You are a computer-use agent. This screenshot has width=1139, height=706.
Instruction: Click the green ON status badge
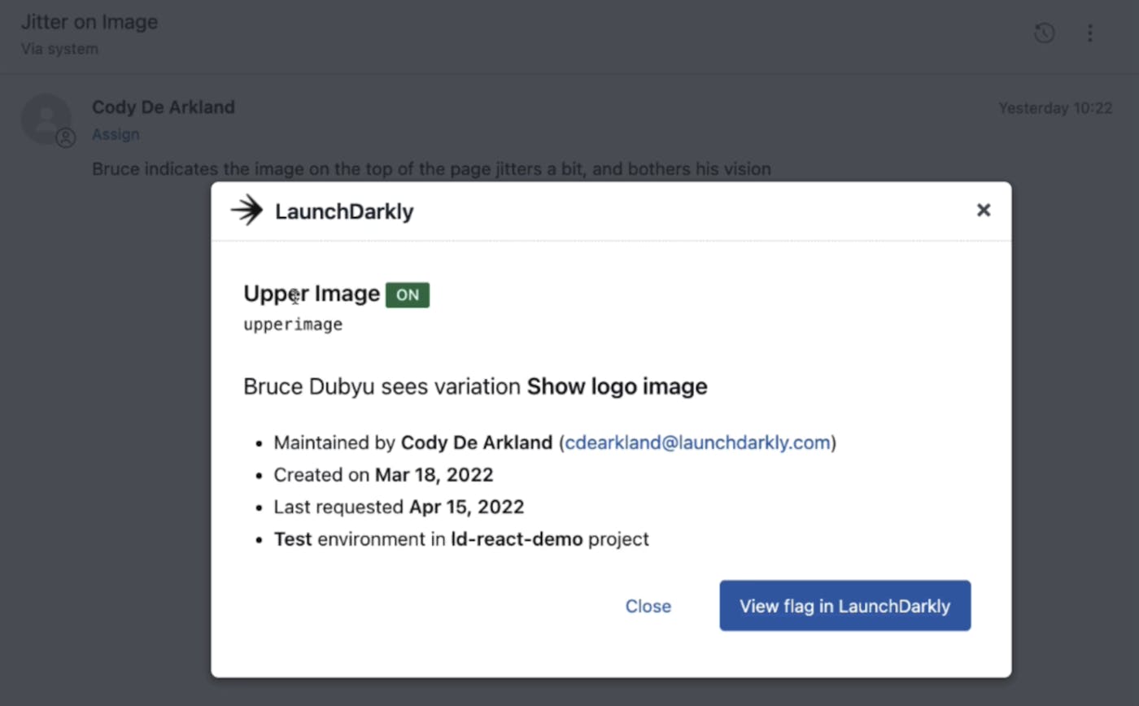click(x=408, y=294)
